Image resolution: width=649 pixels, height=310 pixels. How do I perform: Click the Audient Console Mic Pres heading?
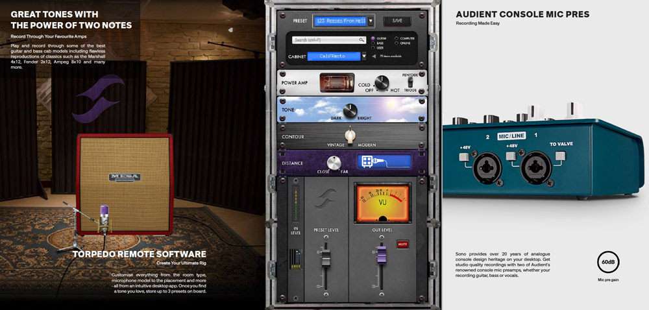coord(522,14)
